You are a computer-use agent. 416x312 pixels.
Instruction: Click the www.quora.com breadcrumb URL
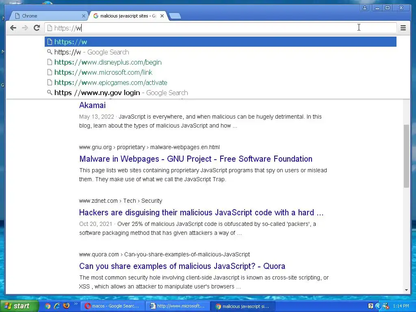pos(165,254)
